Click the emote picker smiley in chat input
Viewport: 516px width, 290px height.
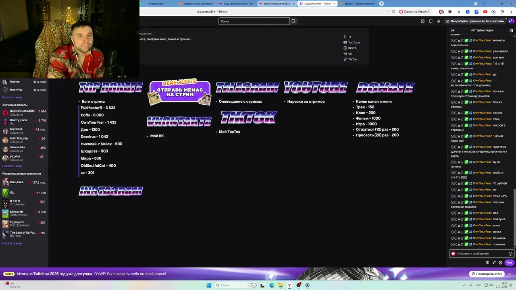510,254
